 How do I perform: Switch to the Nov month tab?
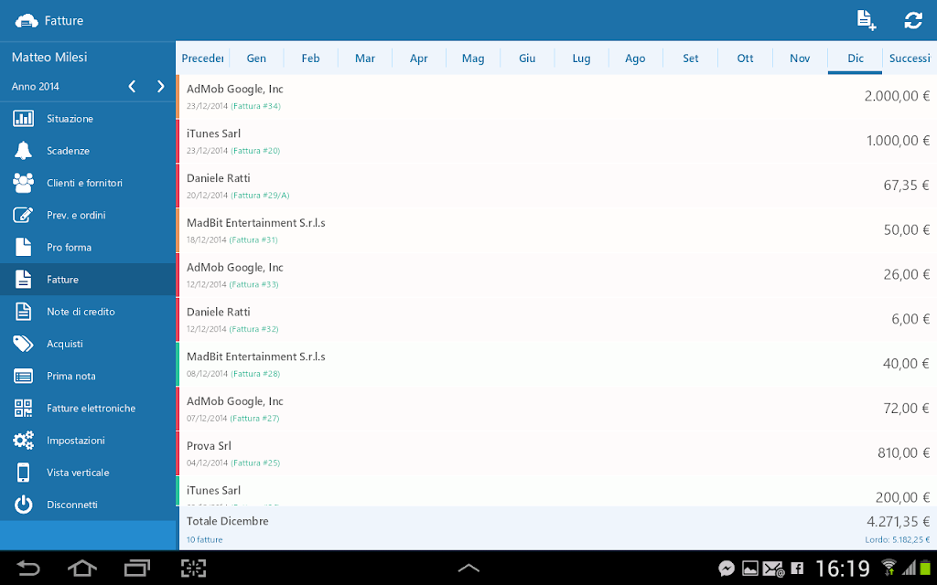pos(800,58)
